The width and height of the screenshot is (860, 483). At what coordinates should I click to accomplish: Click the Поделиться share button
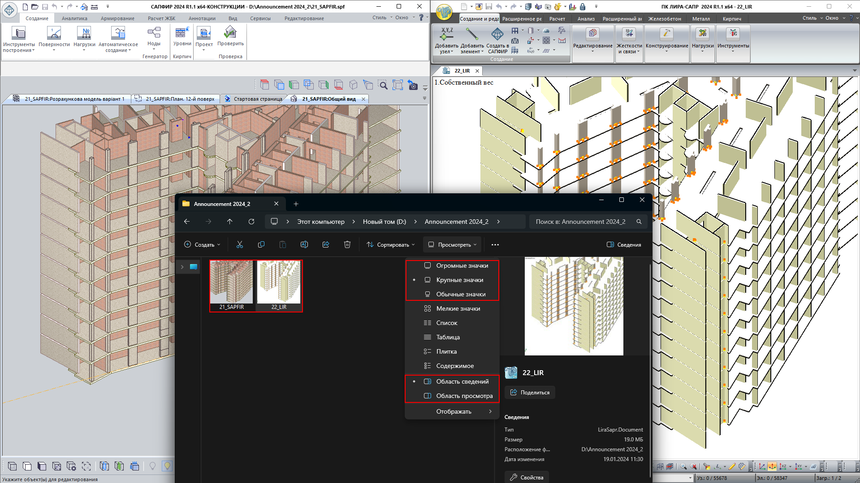(x=530, y=392)
